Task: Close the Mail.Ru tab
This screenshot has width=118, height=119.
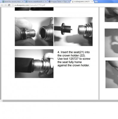Action: [23, 1]
